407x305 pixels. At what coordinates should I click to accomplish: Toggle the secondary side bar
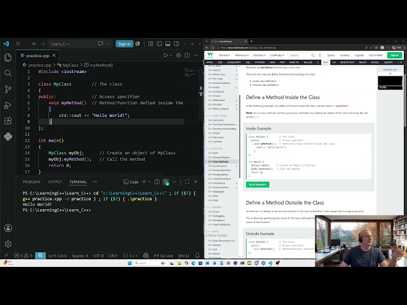(176, 44)
